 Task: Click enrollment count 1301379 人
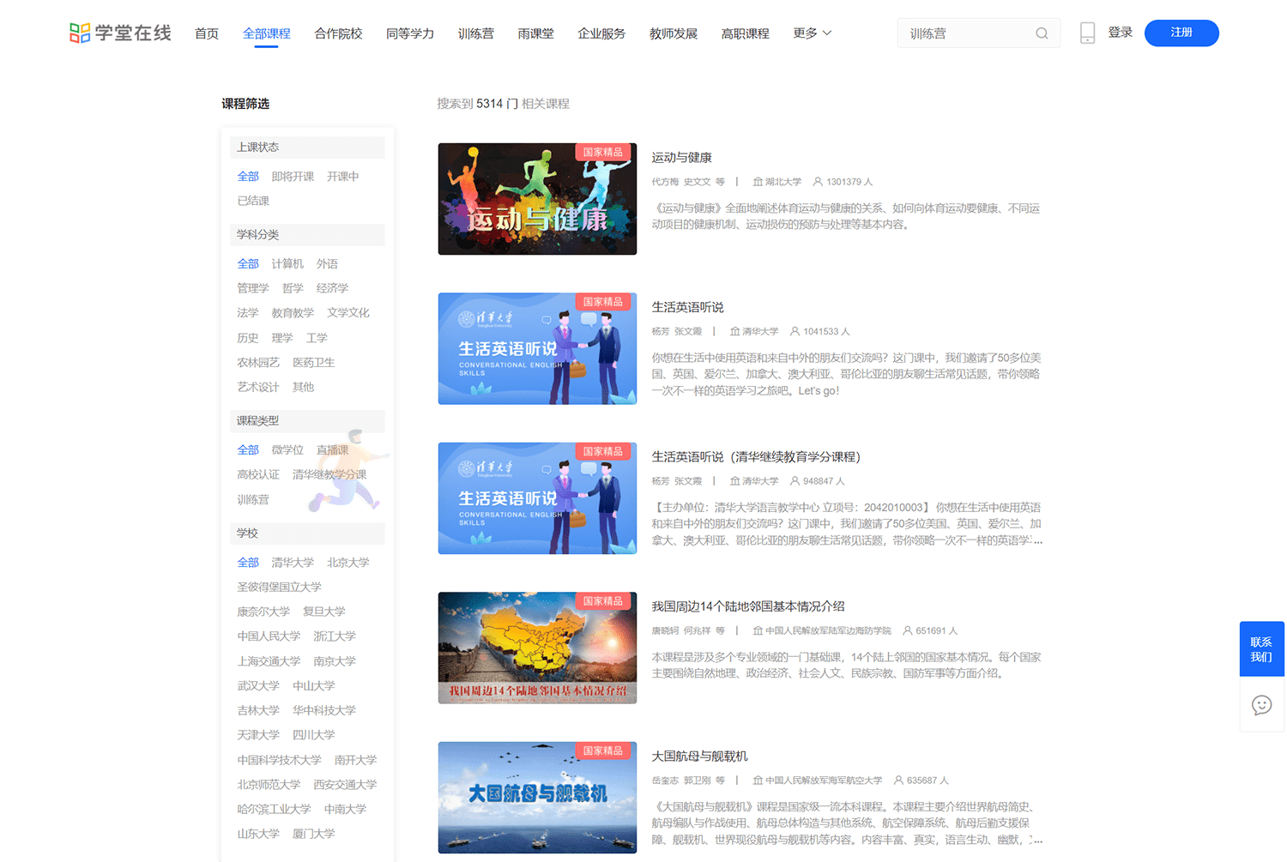(843, 182)
